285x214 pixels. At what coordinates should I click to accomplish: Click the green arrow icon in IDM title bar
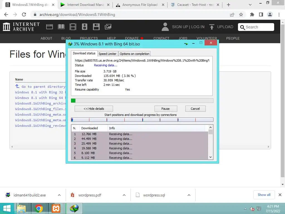click(x=186, y=44)
